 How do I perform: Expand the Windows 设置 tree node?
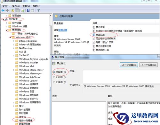7,26
